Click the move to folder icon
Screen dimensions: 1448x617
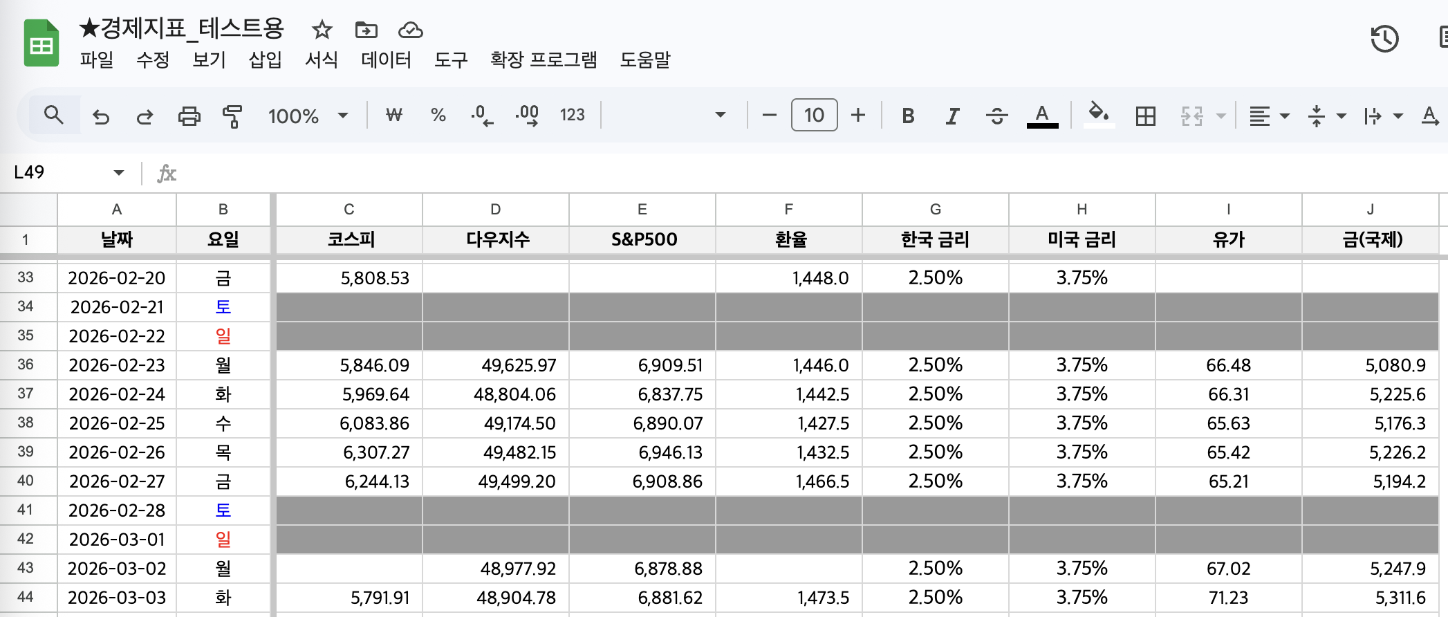[x=366, y=30]
